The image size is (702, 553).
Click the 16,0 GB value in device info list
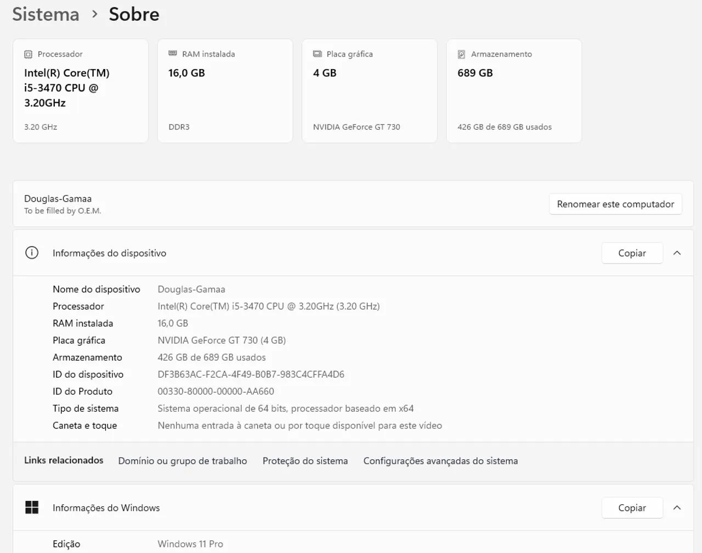[x=173, y=323]
